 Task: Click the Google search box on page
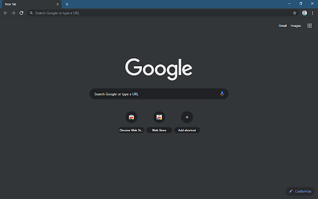point(159,94)
